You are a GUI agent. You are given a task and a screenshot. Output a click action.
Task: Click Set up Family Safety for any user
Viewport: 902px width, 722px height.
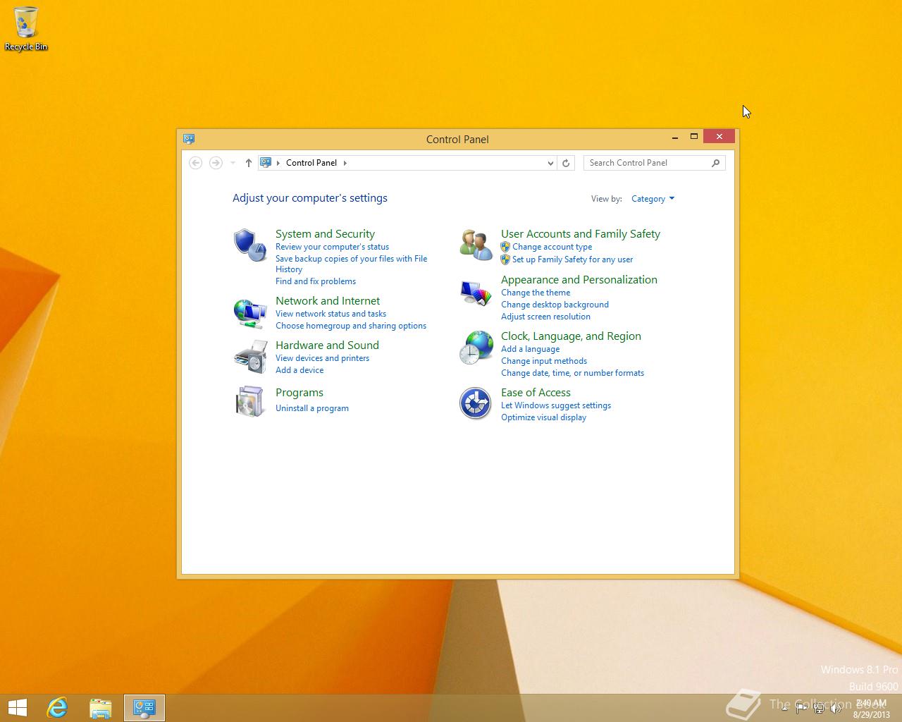tap(572, 259)
